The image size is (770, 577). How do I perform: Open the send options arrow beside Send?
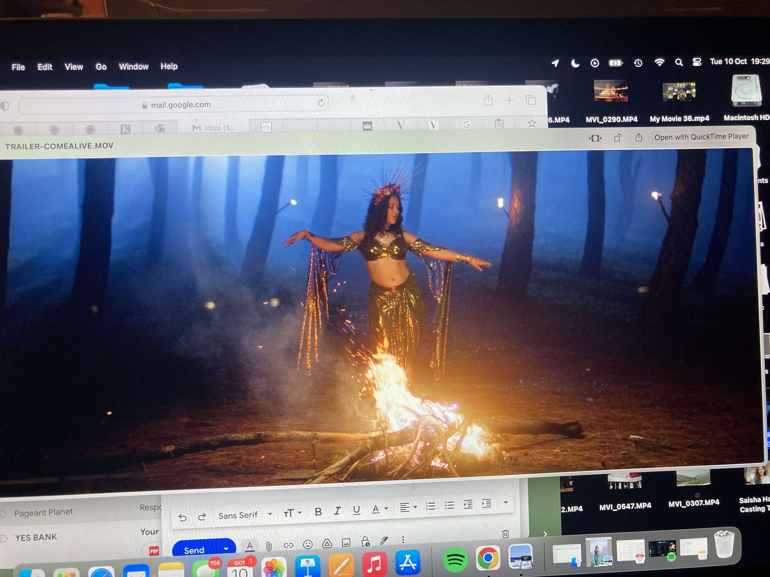click(226, 549)
